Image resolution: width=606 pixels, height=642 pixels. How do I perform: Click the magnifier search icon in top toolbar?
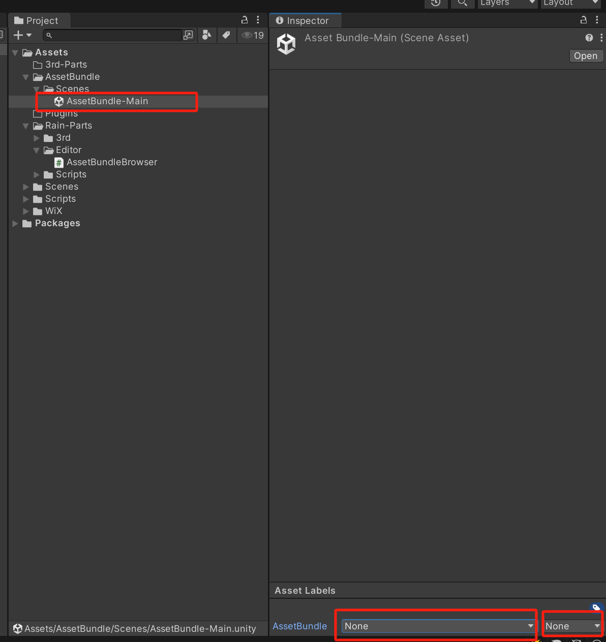(462, 4)
